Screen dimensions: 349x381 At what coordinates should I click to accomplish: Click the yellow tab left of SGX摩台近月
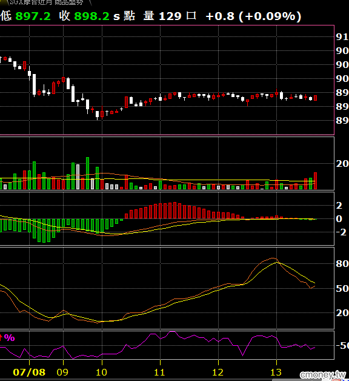pyautogui.click(x=3, y=2)
